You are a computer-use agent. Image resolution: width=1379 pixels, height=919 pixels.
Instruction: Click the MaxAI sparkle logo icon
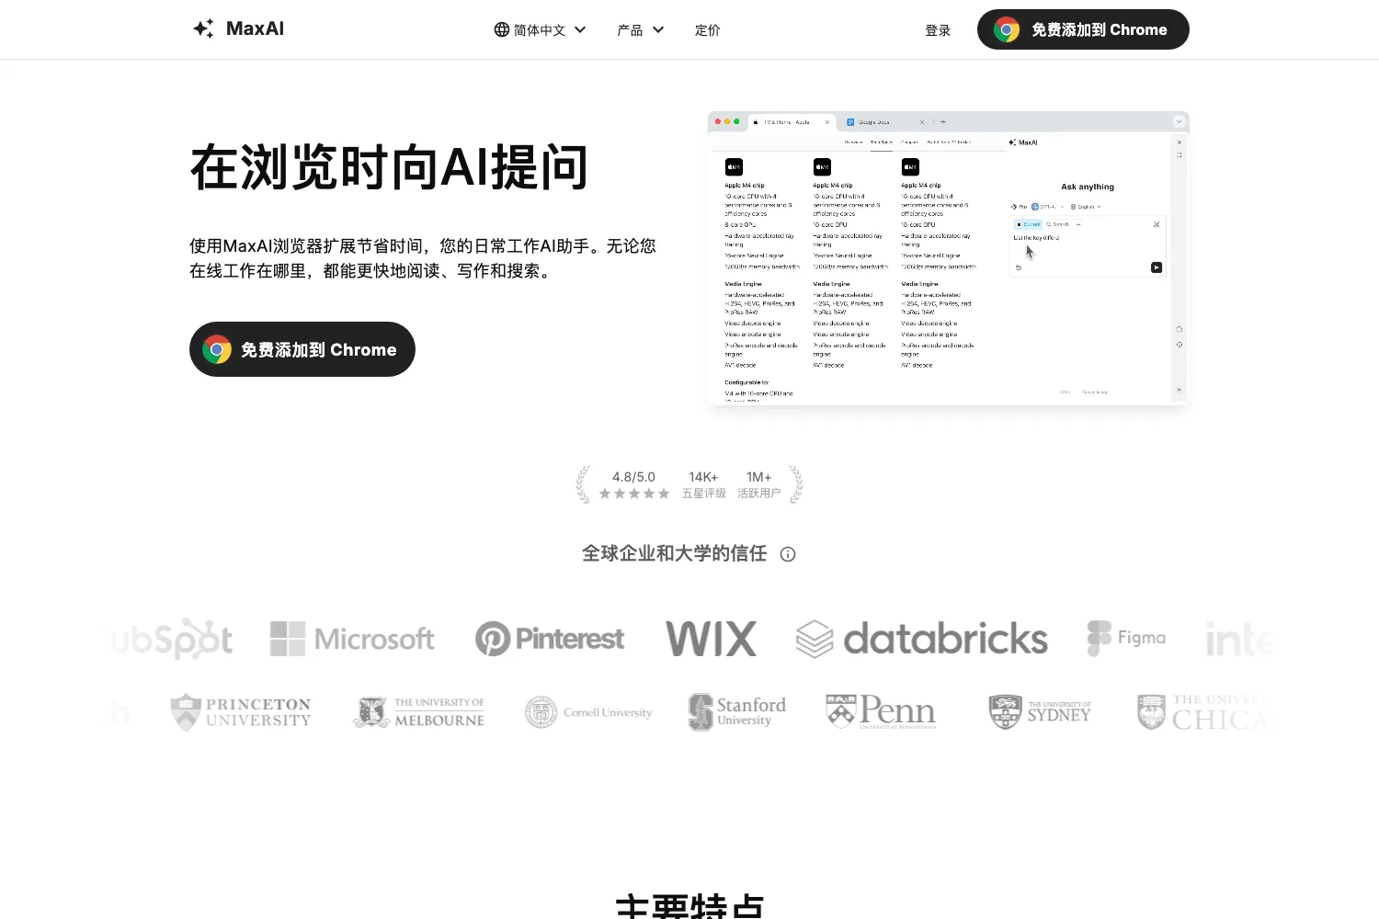pyautogui.click(x=203, y=28)
